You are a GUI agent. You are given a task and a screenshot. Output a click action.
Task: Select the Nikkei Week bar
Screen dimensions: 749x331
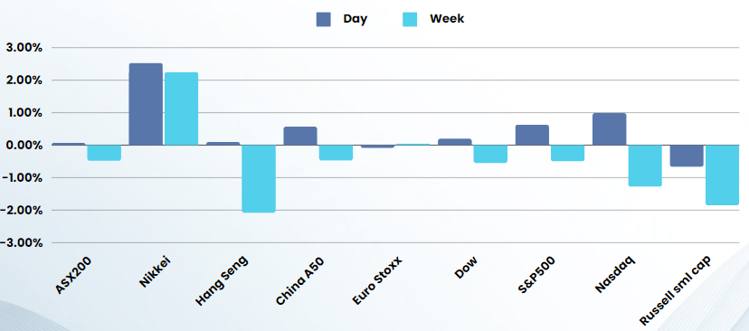click(181, 109)
